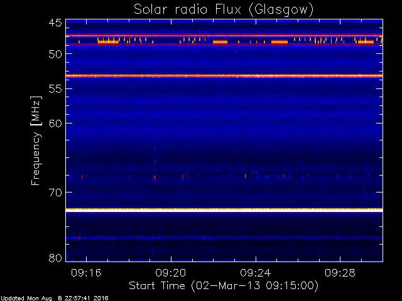Image resolution: width=402 pixels, height=301 pixels.
Task: Click the 60 MHz axis label
Action: pos(55,124)
